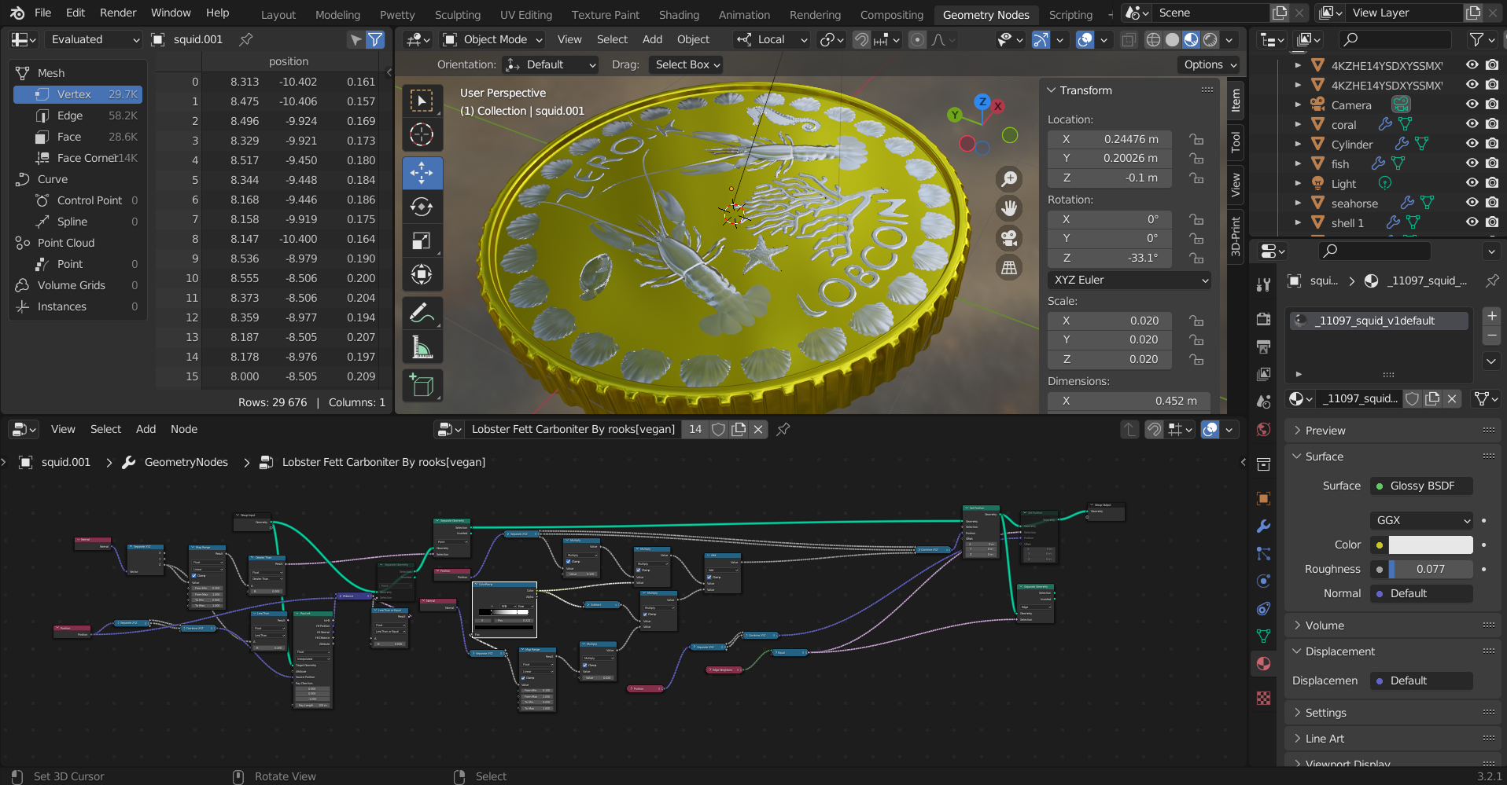The image size is (1507, 785).
Task: Click the zoom magnifier viewport gizmo
Action: click(1009, 179)
